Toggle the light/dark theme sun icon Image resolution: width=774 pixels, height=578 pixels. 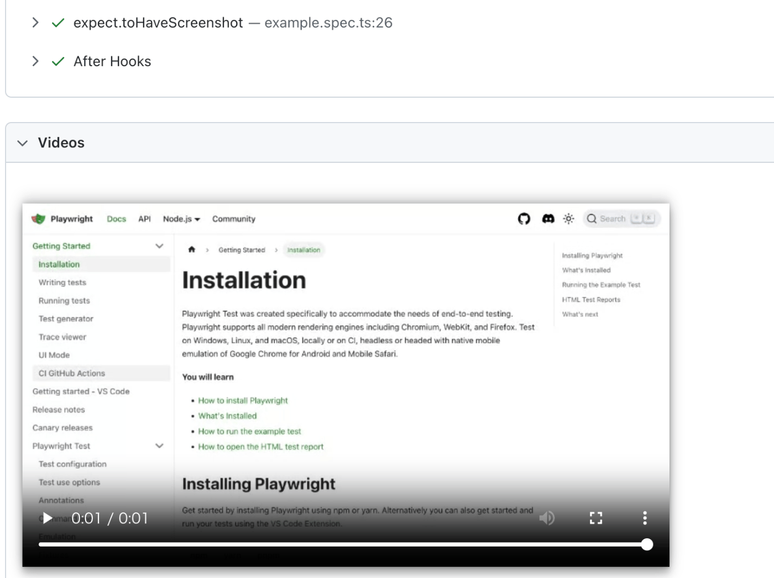pos(568,219)
